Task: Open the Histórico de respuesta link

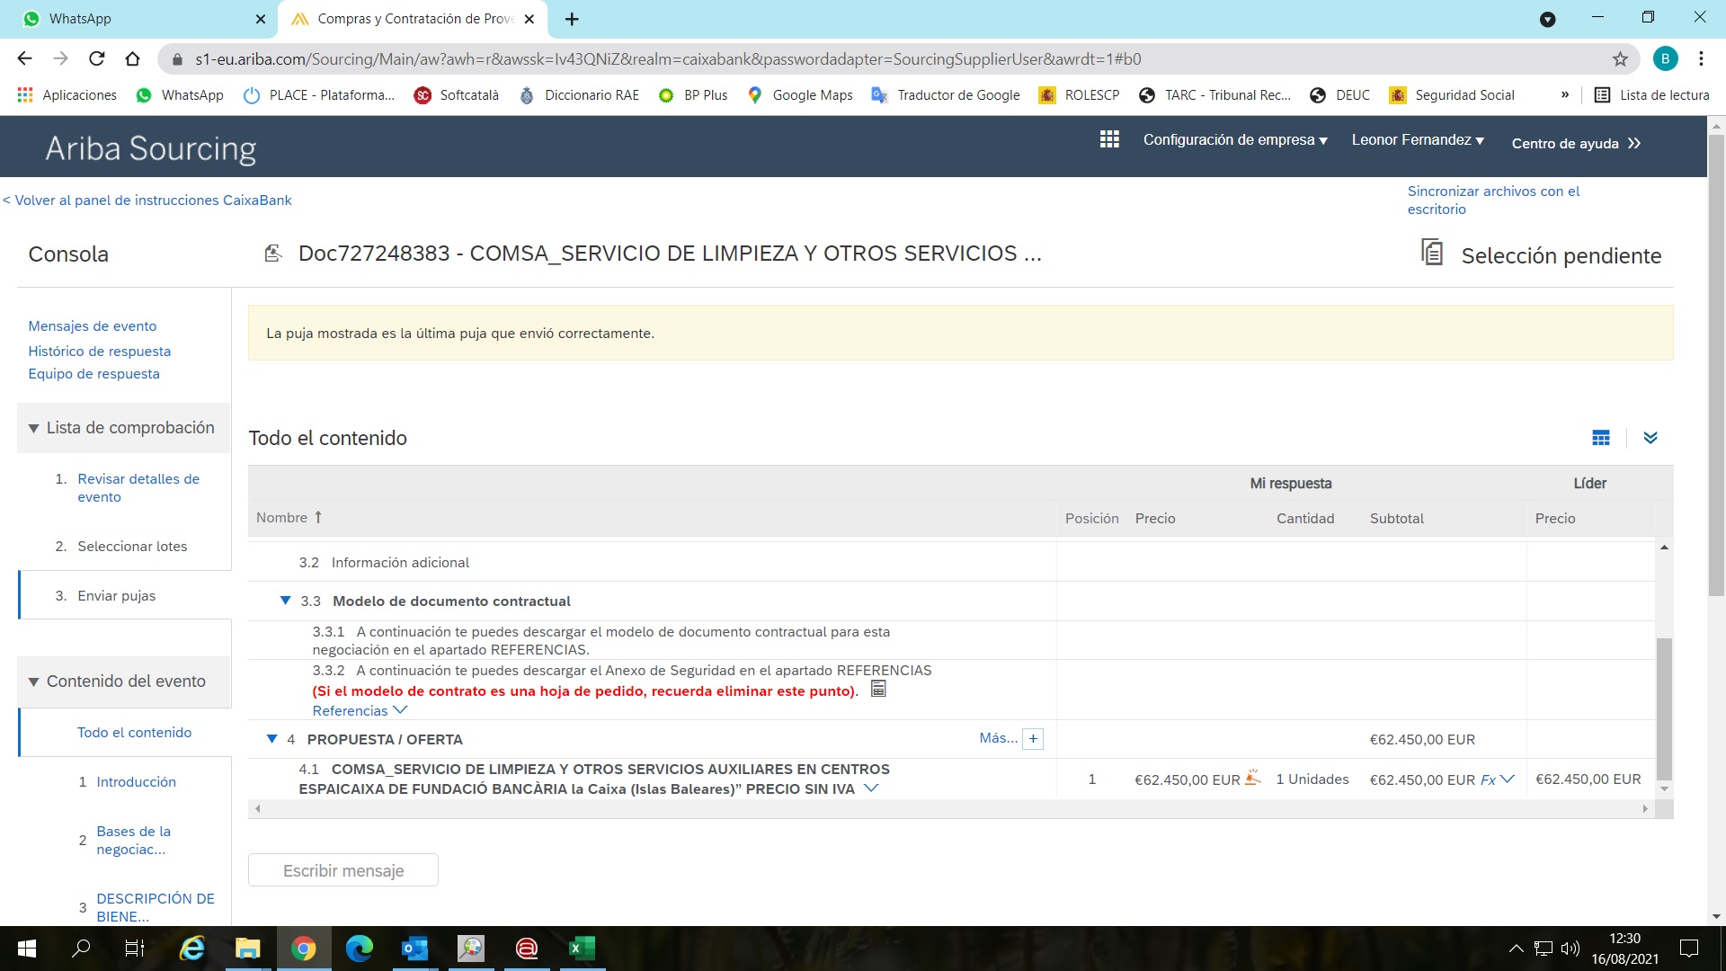Action: tap(99, 351)
